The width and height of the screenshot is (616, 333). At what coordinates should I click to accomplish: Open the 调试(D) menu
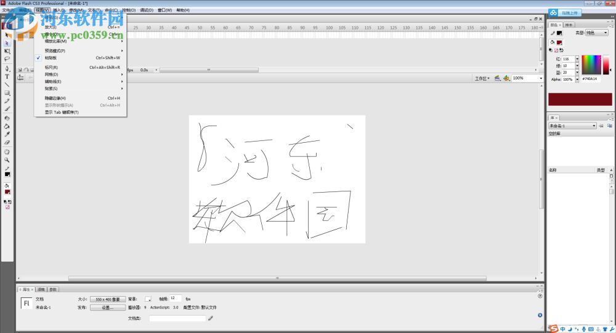click(147, 10)
